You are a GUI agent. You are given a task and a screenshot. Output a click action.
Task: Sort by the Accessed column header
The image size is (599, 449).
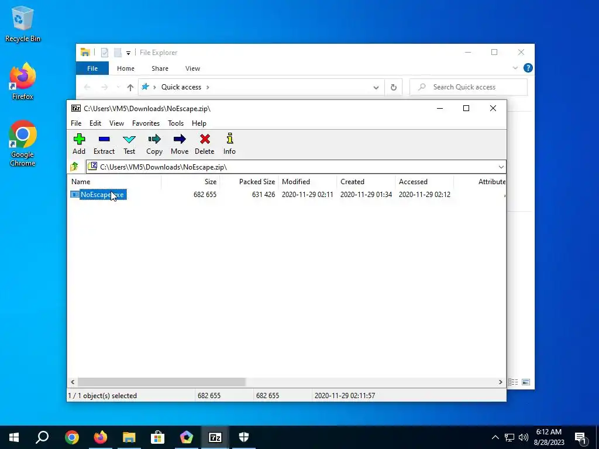coord(425,182)
